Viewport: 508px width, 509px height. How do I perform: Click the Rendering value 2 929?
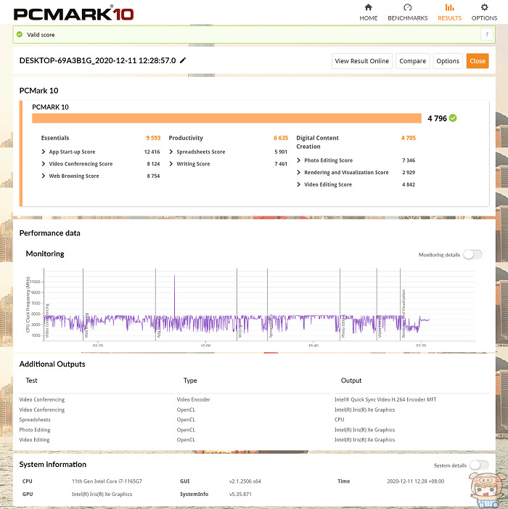tap(409, 172)
